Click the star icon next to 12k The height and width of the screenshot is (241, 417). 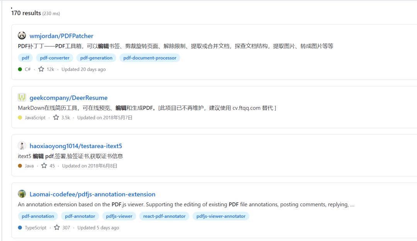(x=41, y=69)
